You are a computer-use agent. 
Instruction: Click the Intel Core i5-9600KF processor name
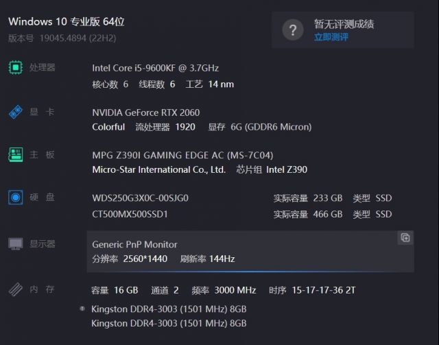[x=156, y=68]
